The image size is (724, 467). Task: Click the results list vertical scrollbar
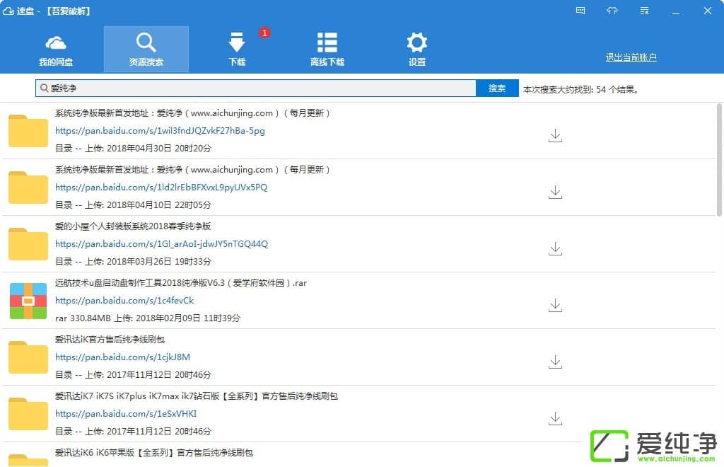click(719, 160)
